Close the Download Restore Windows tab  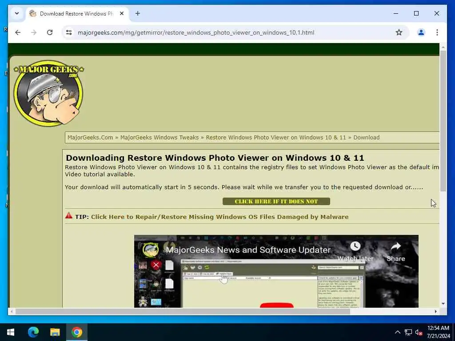(122, 13)
